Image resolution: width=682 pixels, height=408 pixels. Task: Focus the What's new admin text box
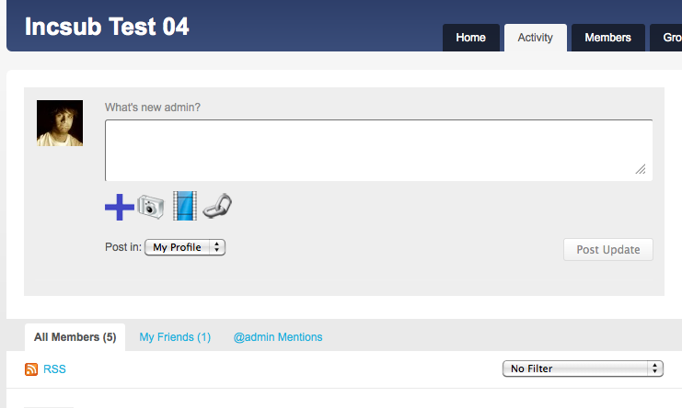coord(378,150)
